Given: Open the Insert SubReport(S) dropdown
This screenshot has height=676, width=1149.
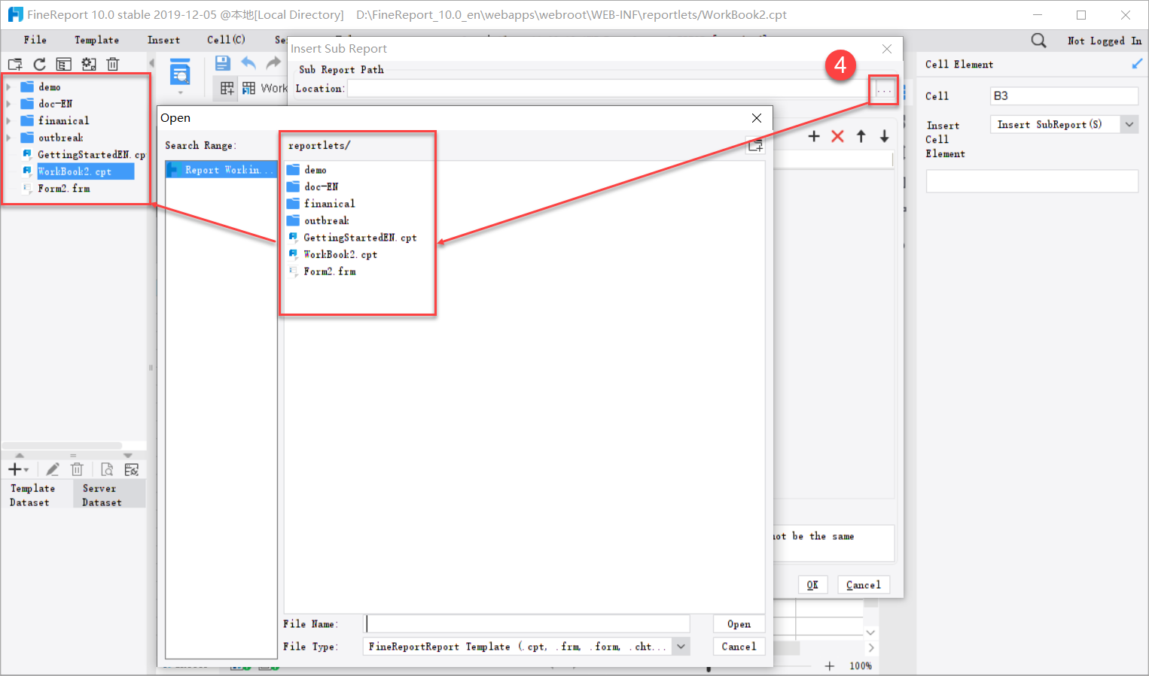Looking at the screenshot, I should coord(1129,124).
